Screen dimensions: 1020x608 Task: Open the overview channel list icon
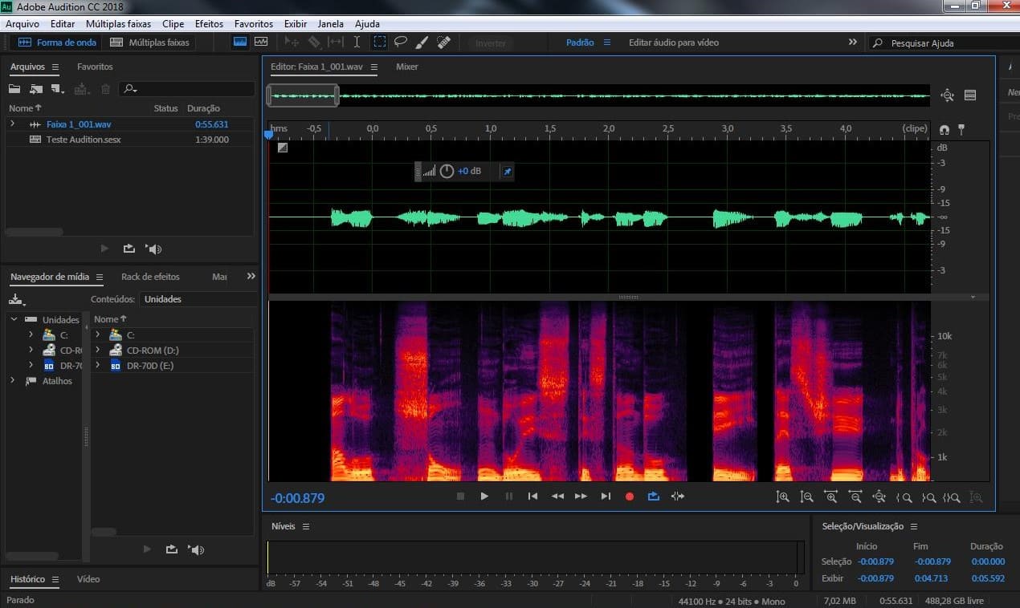[970, 95]
